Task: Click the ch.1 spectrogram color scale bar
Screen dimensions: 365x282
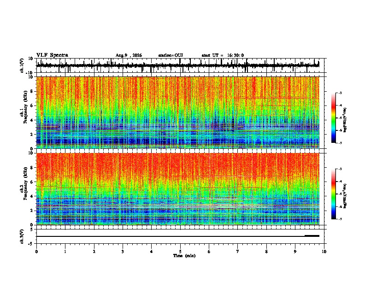Action: [334, 117]
